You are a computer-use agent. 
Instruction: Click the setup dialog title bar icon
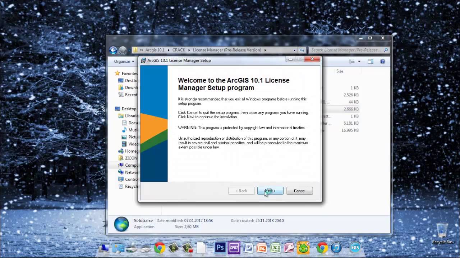pos(143,60)
